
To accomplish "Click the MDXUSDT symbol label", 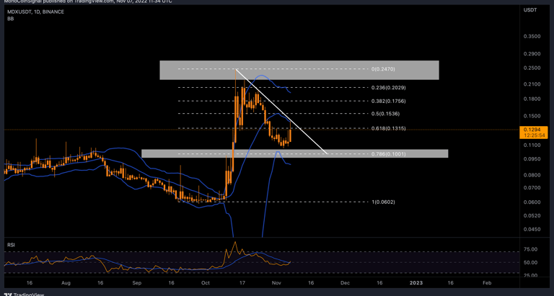I will [18, 12].
